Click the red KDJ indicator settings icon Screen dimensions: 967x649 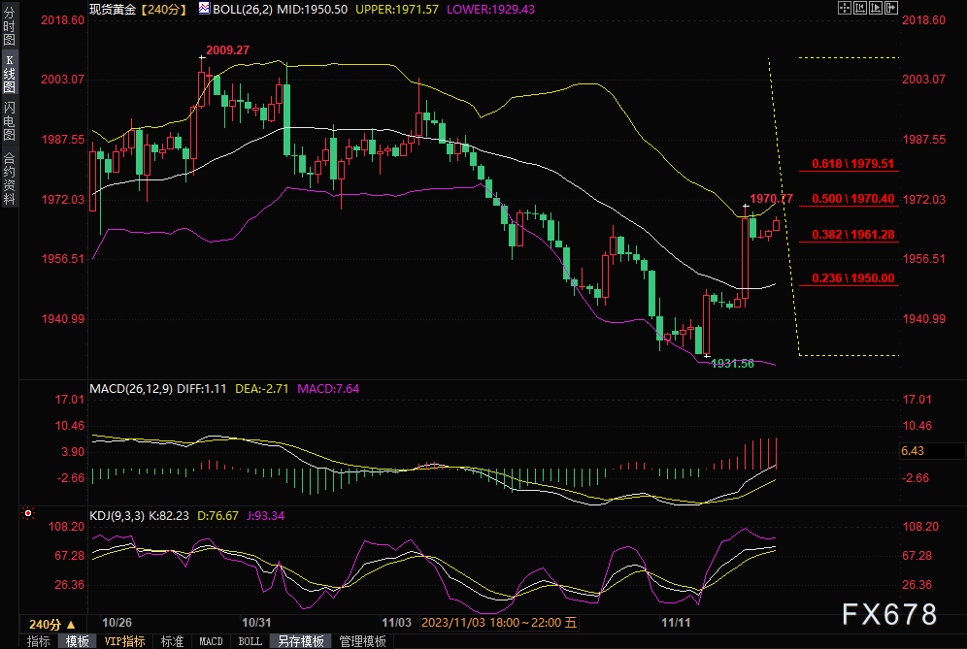click(x=28, y=513)
